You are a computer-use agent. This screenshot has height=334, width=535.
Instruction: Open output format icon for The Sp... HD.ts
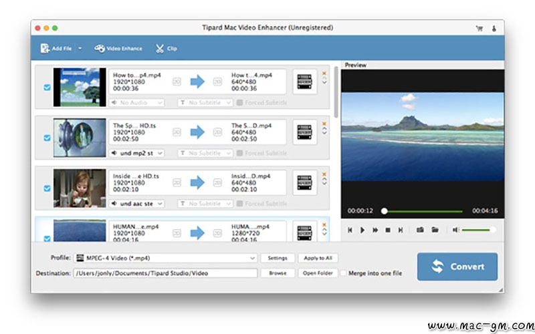tap(304, 132)
